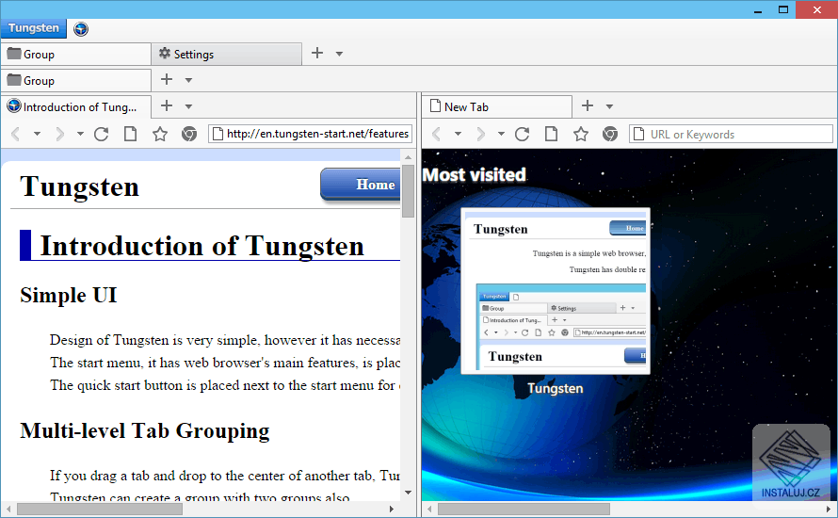Add new tab next to Settings
This screenshot has width=838, height=518.
click(317, 53)
